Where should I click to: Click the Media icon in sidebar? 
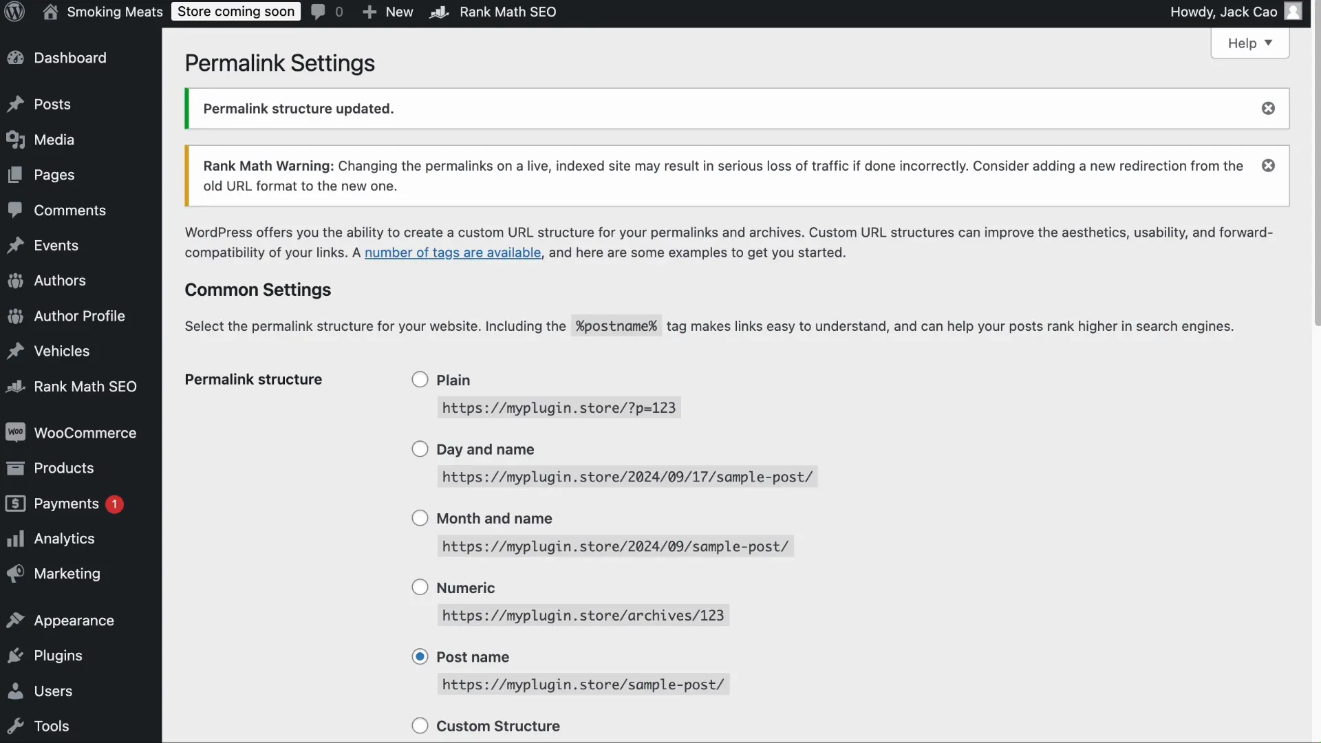coord(15,140)
